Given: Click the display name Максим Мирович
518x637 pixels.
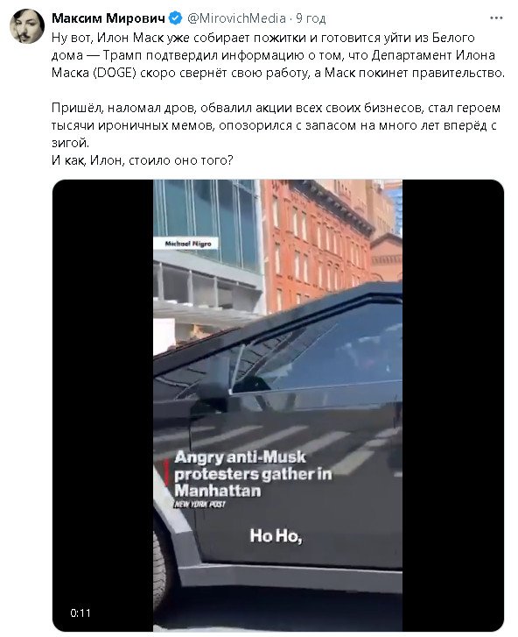Looking at the screenshot, I should coord(108,18).
